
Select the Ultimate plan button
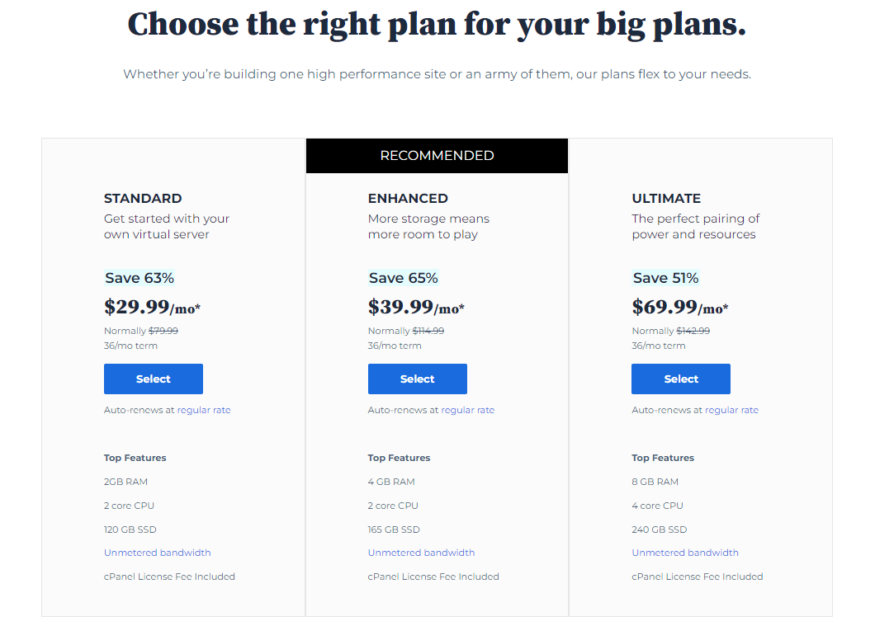coord(681,379)
